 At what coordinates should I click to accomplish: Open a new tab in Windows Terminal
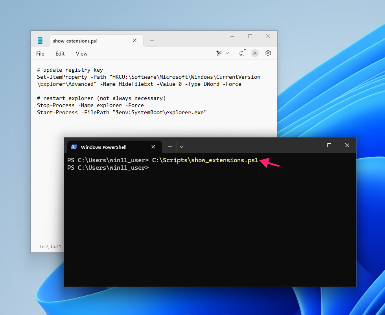[170, 147]
